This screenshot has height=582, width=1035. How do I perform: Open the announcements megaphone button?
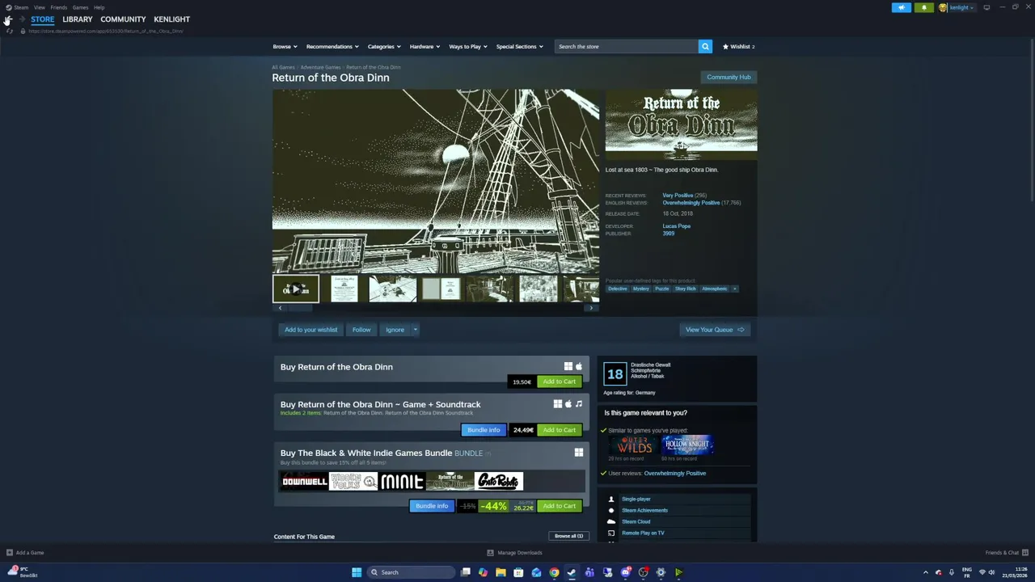point(901,7)
